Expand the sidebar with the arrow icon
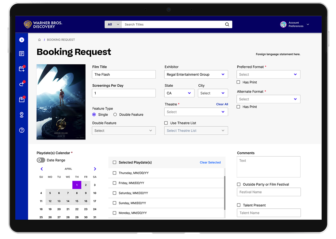 tap(22, 40)
